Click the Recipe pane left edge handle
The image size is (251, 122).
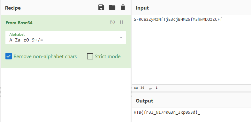click(0, 92)
